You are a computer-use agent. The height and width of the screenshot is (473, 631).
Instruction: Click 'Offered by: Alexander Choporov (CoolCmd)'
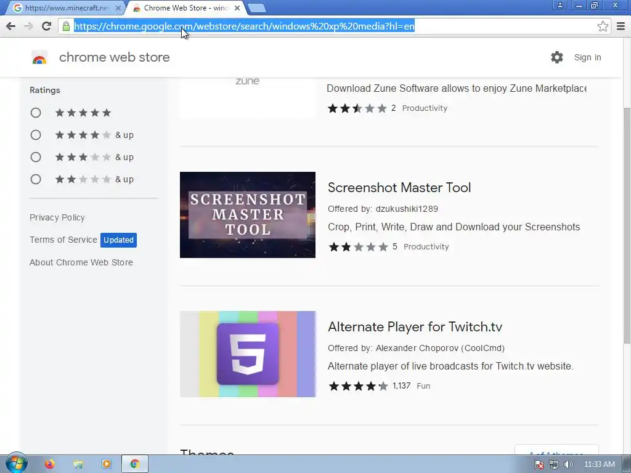click(416, 348)
